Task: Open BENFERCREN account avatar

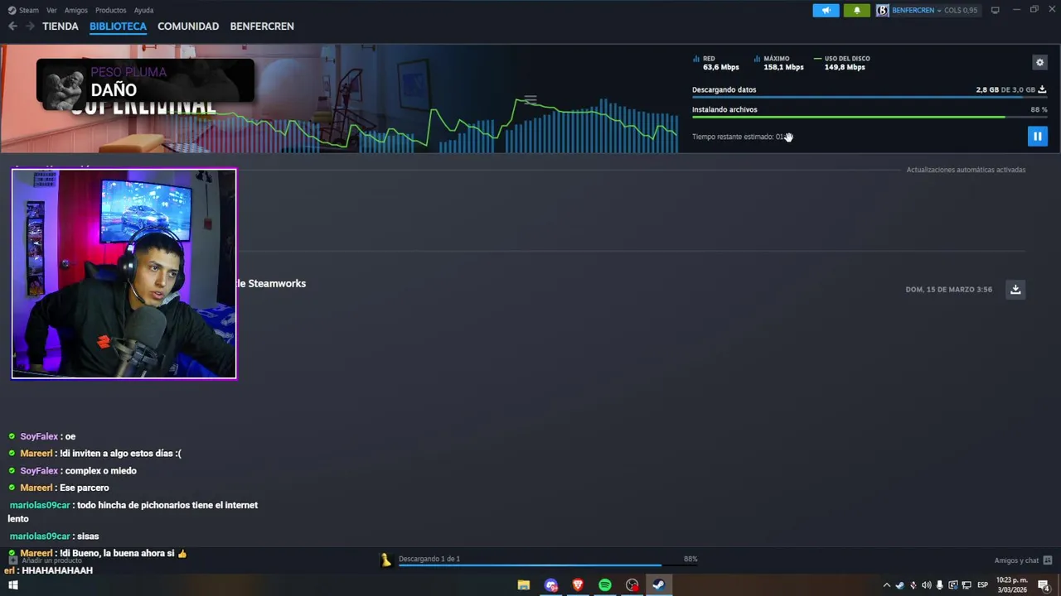Action: 883,10
